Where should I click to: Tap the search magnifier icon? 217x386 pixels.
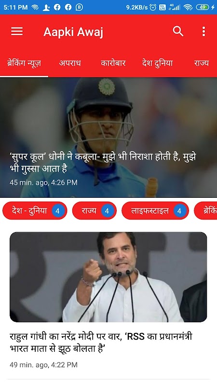click(x=178, y=31)
